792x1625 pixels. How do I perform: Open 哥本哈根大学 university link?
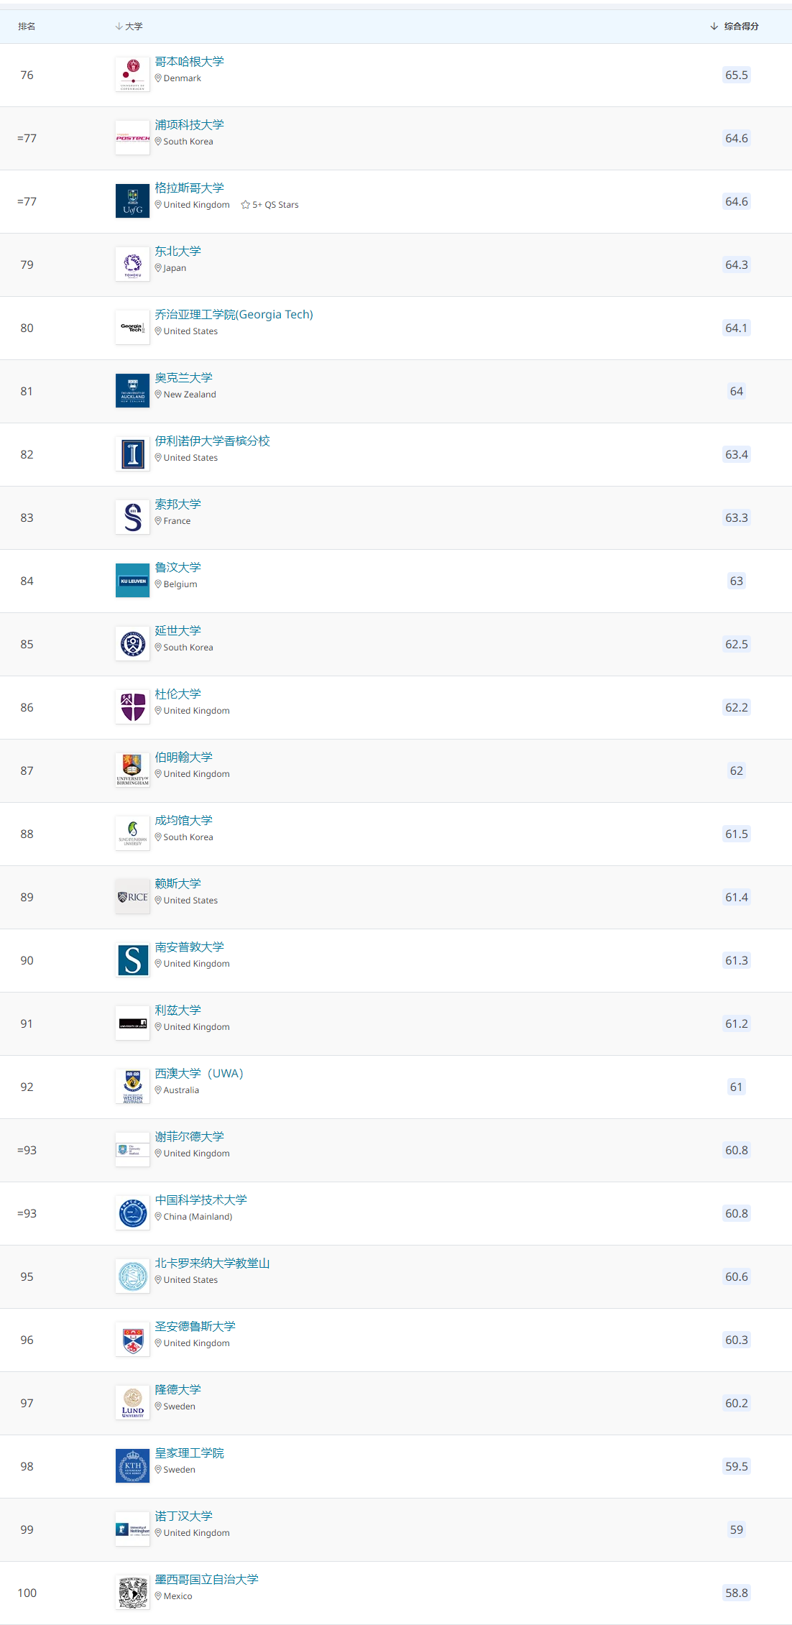tap(190, 62)
